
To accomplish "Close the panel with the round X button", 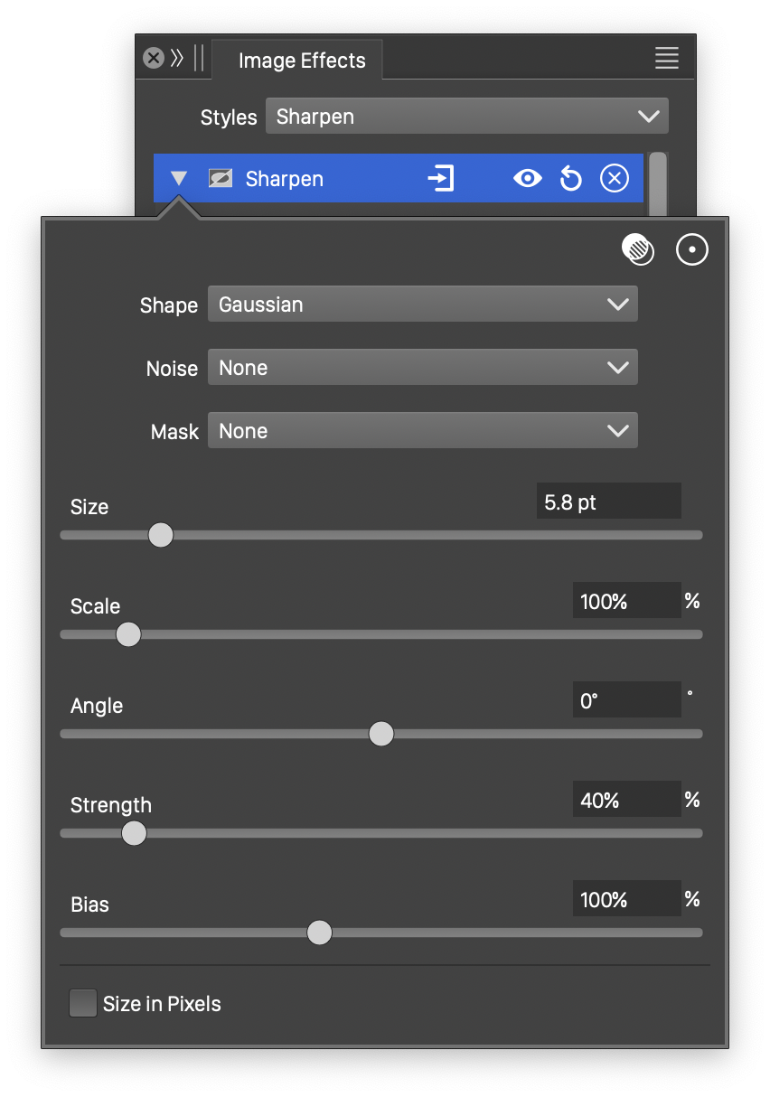I will pos(154,59).
